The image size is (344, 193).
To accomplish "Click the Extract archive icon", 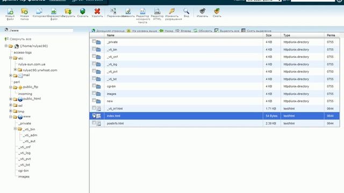I will [x=202, y=11].
